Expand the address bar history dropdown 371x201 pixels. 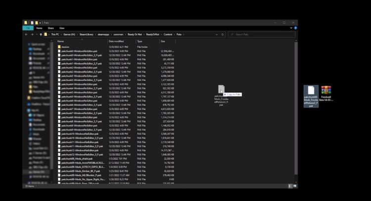217,35
